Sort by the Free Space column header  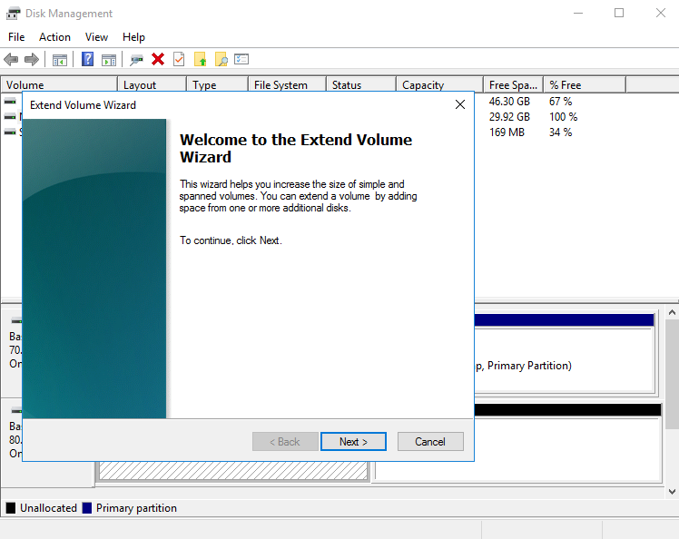point(514,85)
